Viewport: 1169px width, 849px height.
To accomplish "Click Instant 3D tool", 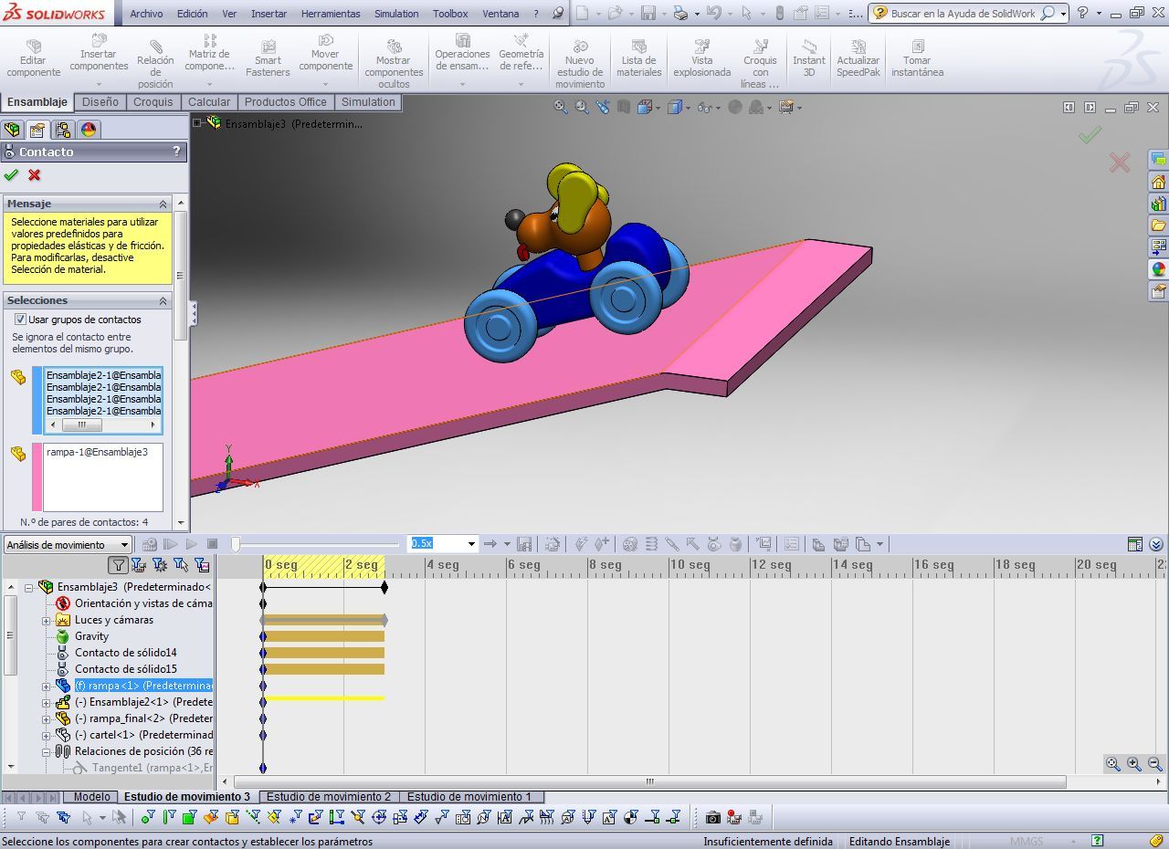I will tap(809, 58).
